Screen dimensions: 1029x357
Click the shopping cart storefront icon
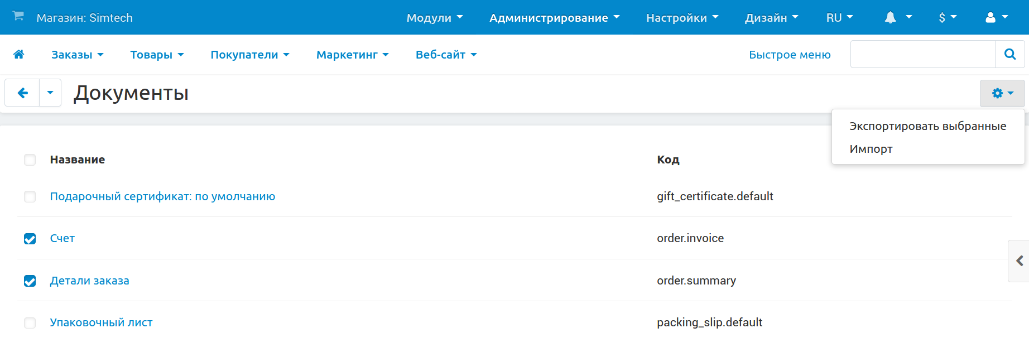tap(18, 16)
